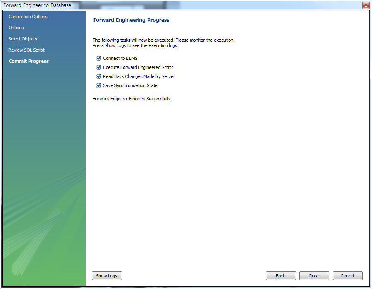Click the Show Logs button
Viewport: 372px width, 289px height.
click(107, 276)
